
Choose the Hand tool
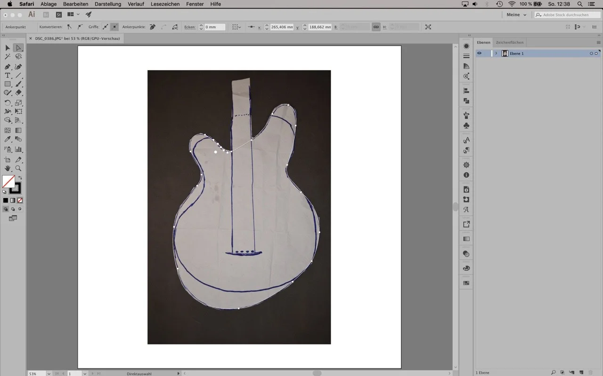(x=8, y=168)
